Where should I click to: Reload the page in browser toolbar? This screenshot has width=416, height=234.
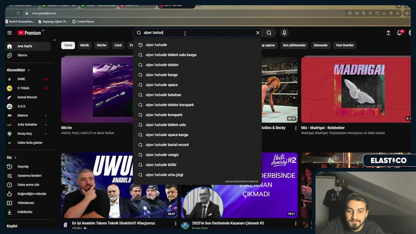point(18,13)
